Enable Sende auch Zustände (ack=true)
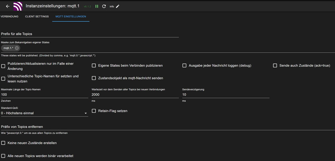 (x=275, y=66)
